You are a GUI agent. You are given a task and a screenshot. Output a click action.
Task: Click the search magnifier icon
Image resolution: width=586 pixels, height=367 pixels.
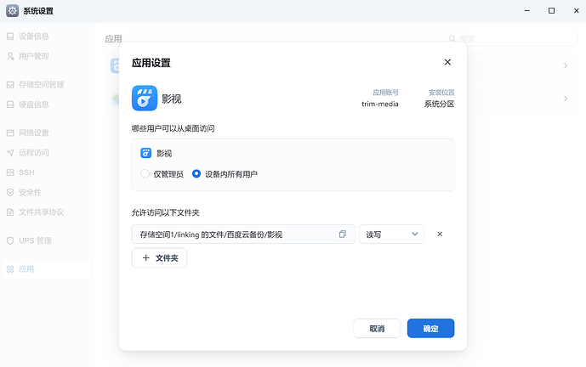452,39
